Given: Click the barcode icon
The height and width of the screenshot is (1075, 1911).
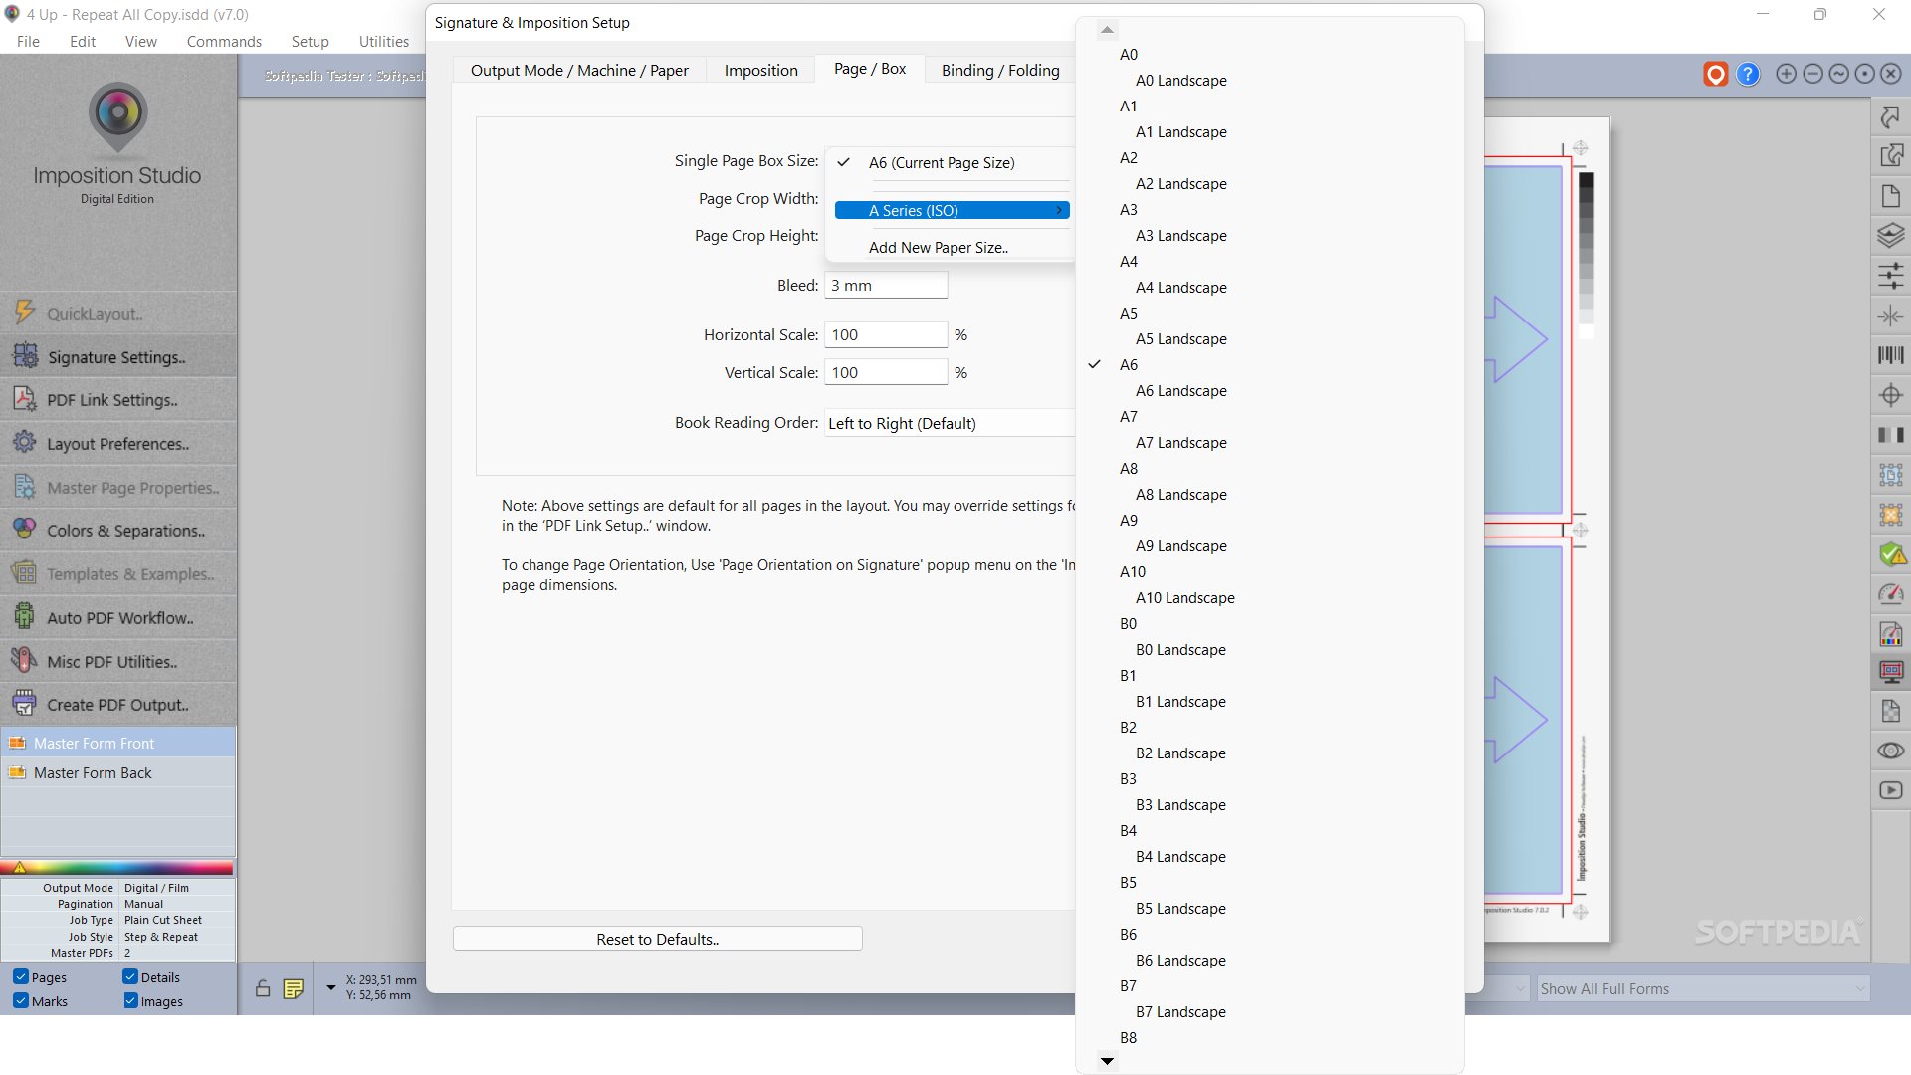Looking at the screenshot, I should coord(1890,355).
